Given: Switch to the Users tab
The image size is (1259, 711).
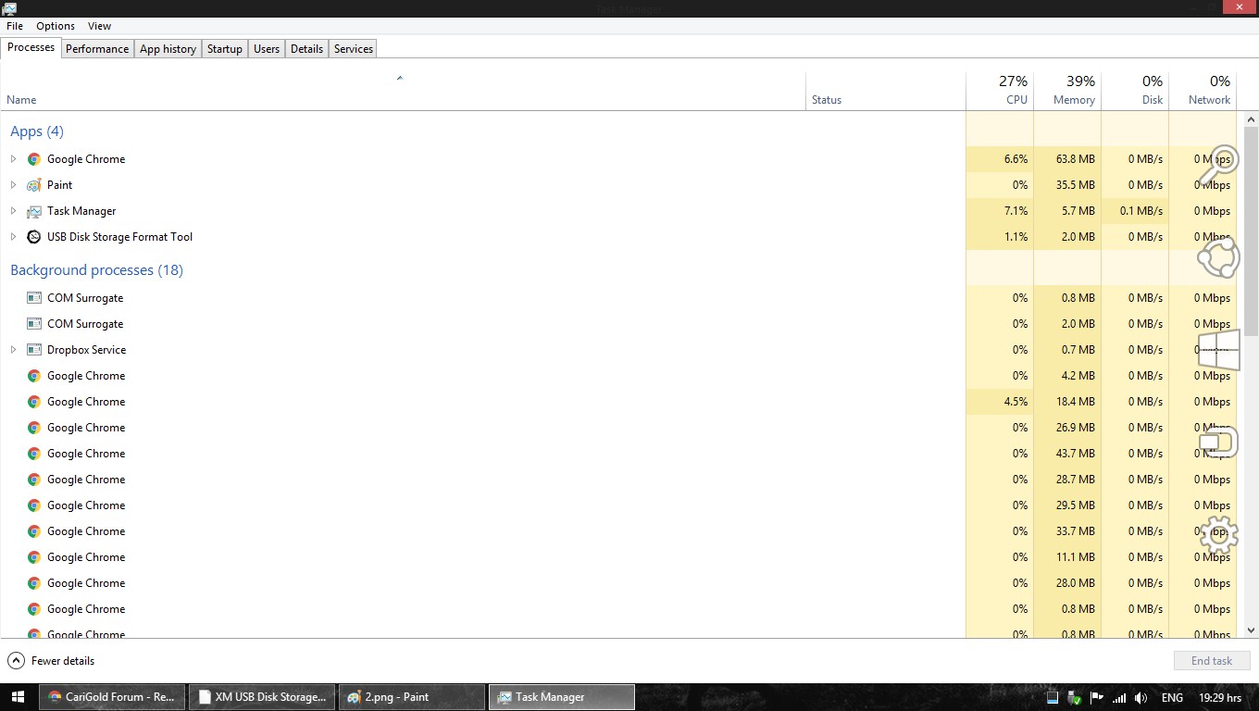Looking at the screenshot, I should point(267,49).
